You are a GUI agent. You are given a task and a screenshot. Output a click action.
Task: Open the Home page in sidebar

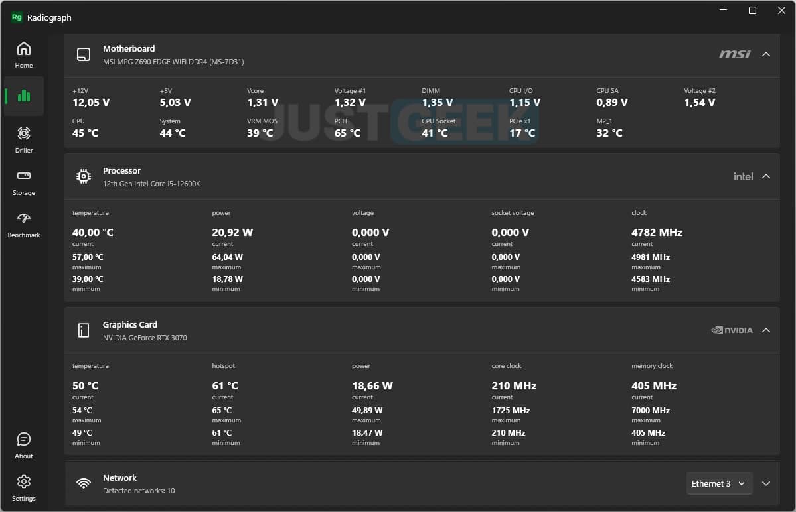click(x=23, y=55)
